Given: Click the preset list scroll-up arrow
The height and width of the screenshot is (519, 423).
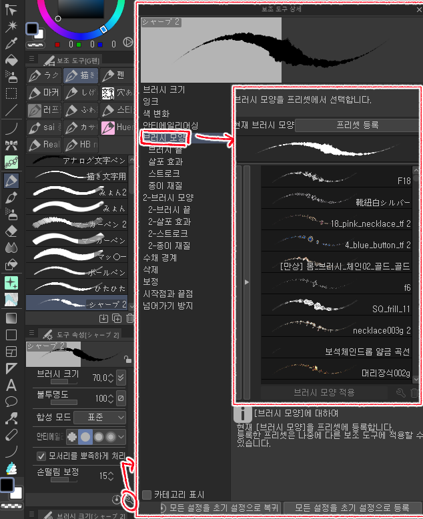Looking at the screenshot, I should click(416, 170).
